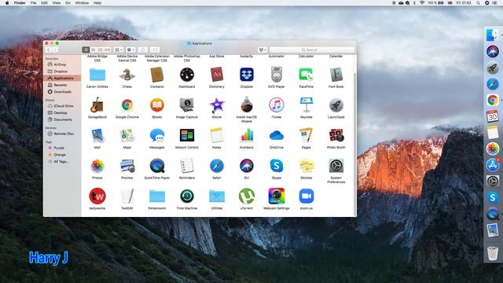
Task: Select the GarageBand app icon
Action: [97, 105]
